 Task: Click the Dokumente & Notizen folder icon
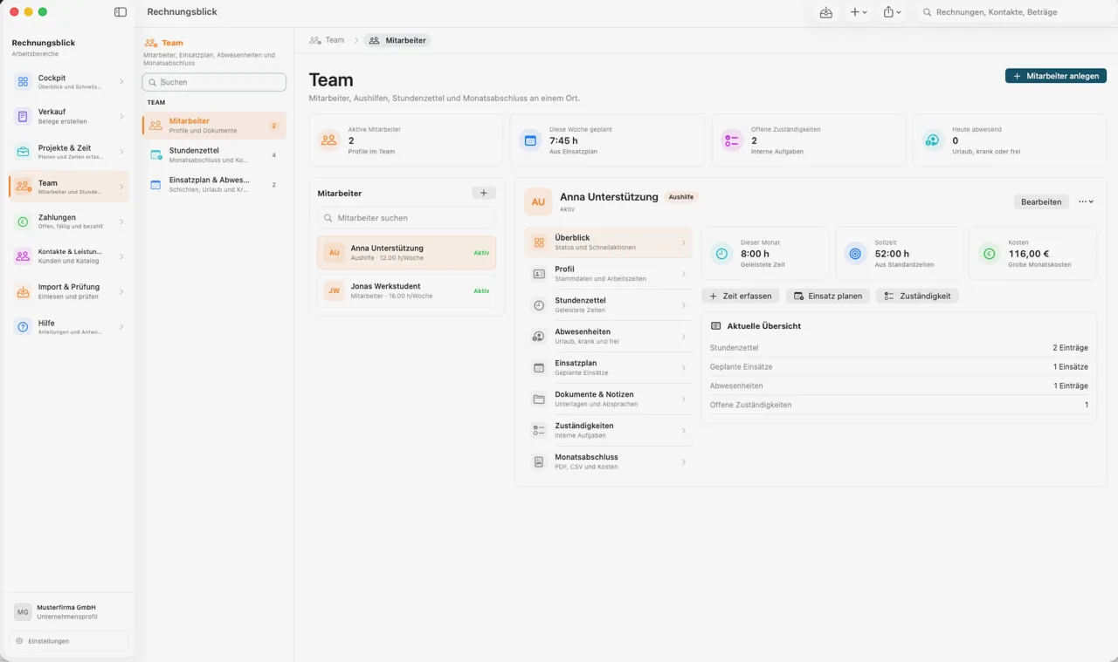[539, 399]
